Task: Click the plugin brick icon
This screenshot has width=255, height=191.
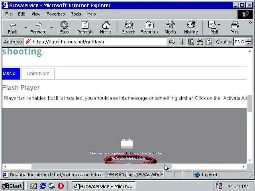Action: tap(127, 144)
